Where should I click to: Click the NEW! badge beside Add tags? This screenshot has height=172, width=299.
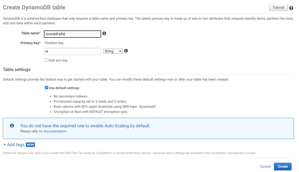coord(30,145)
